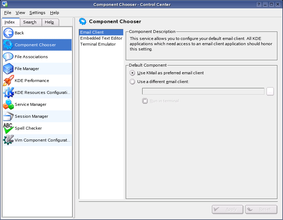Switch to the Index tab

tap(10, 22)
